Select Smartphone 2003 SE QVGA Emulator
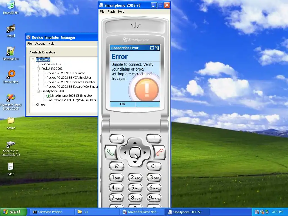 (x=71, y=100)
